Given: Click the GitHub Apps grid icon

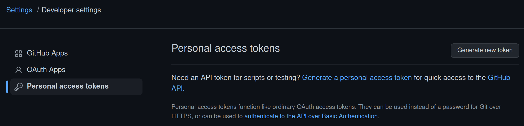Looking at the screenshot, I should pyautogui.click(x=19, y=54).
